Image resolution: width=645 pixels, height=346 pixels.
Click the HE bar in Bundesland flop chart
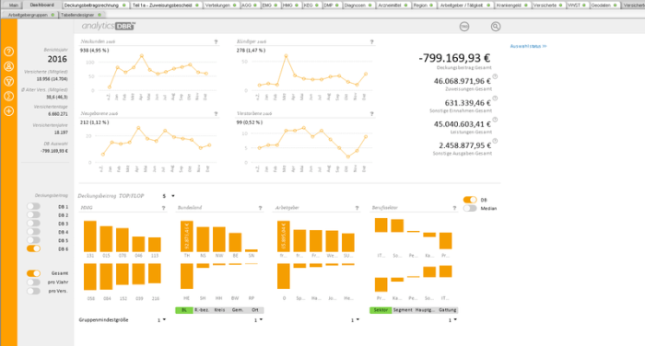coord(187,276)
